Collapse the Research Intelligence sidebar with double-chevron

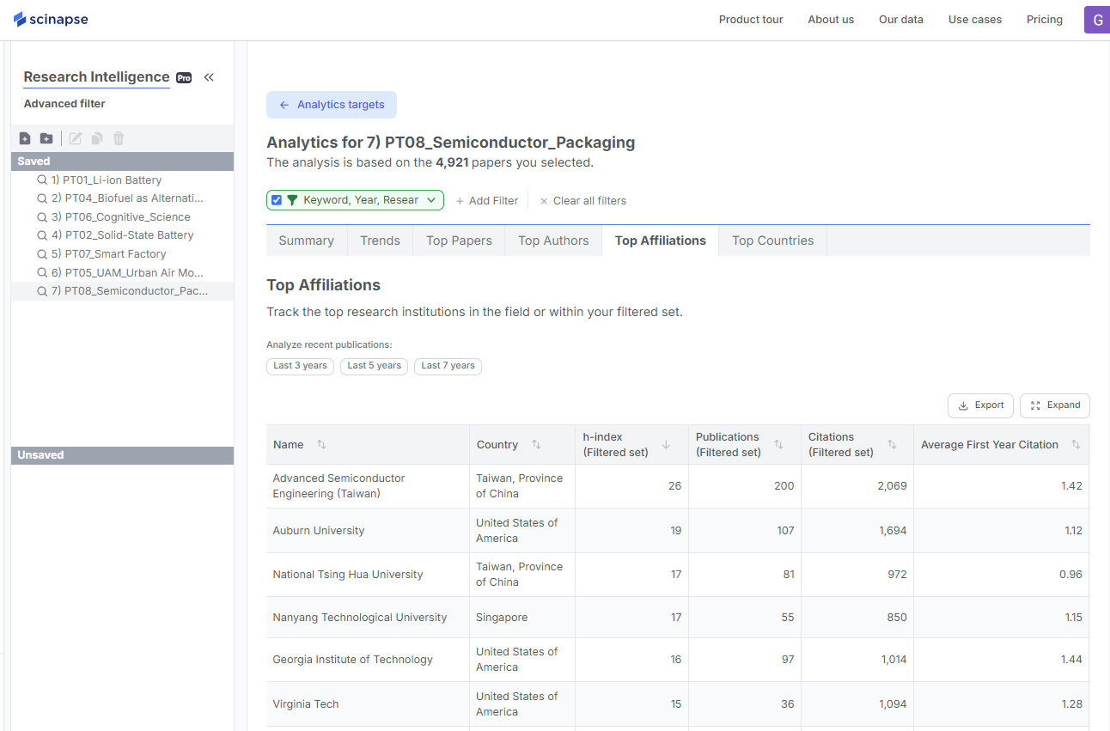tap(208, 76)
